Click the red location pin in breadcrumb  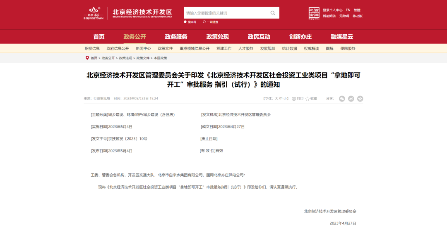(87, 58)
